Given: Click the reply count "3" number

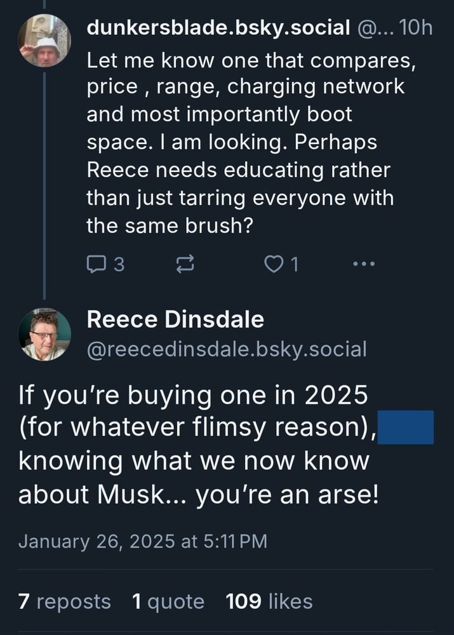Looking at the screenshot, I should (x=118, y=264).
